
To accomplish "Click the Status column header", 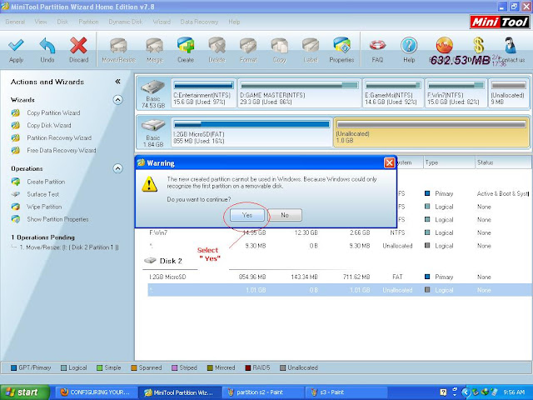I will click(x=503, y=162).
